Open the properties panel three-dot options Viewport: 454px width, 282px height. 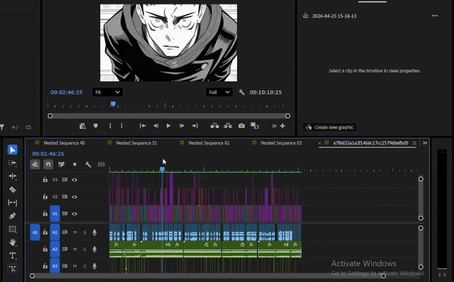435,16
